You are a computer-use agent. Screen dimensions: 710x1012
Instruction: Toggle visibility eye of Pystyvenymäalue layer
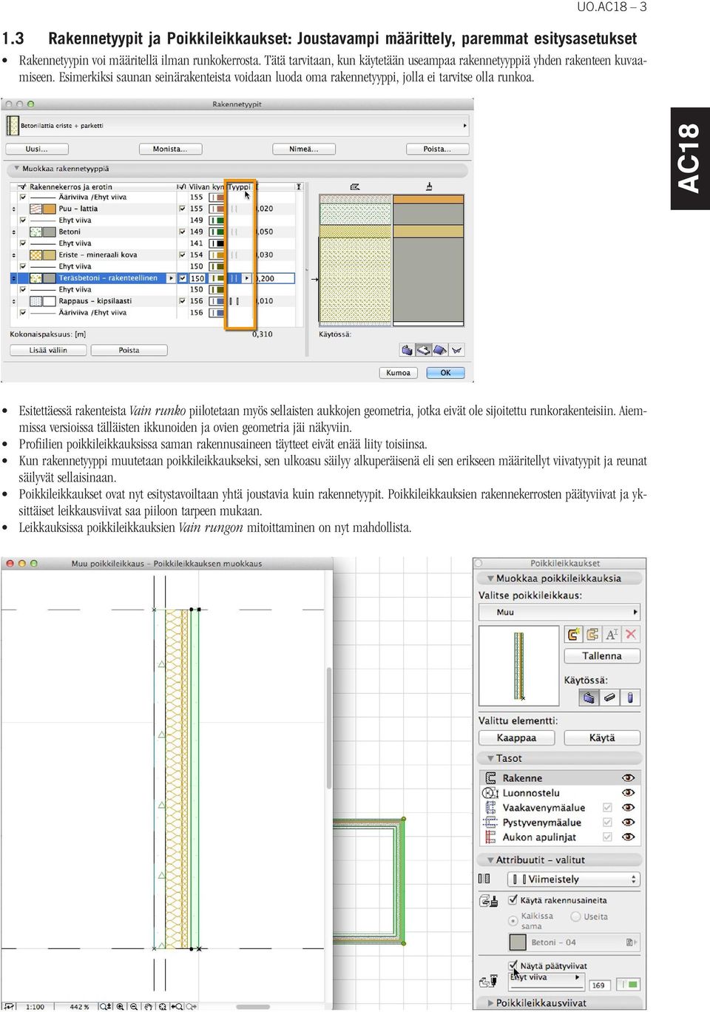pyautogui.click(x=629, y=822)
